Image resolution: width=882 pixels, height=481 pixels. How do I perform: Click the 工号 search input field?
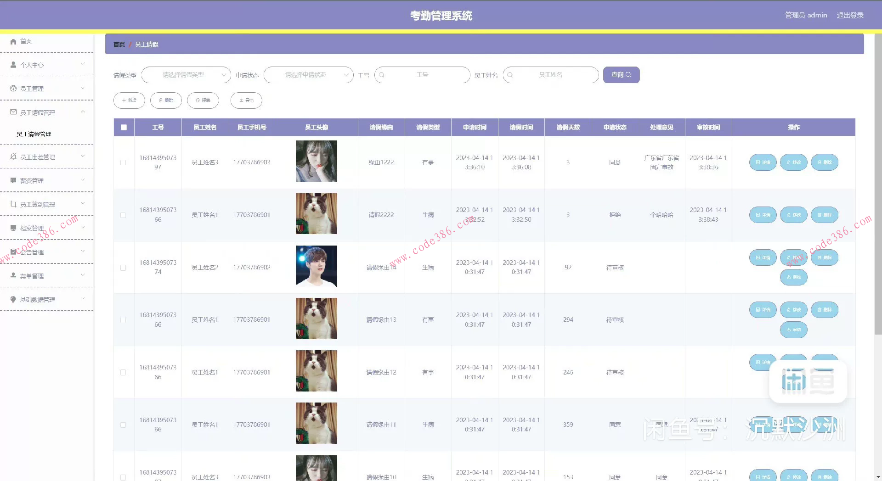tap(422, 75)
